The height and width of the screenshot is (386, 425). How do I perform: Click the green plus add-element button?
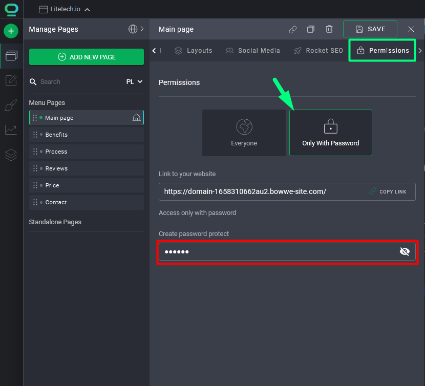(11, 31)
